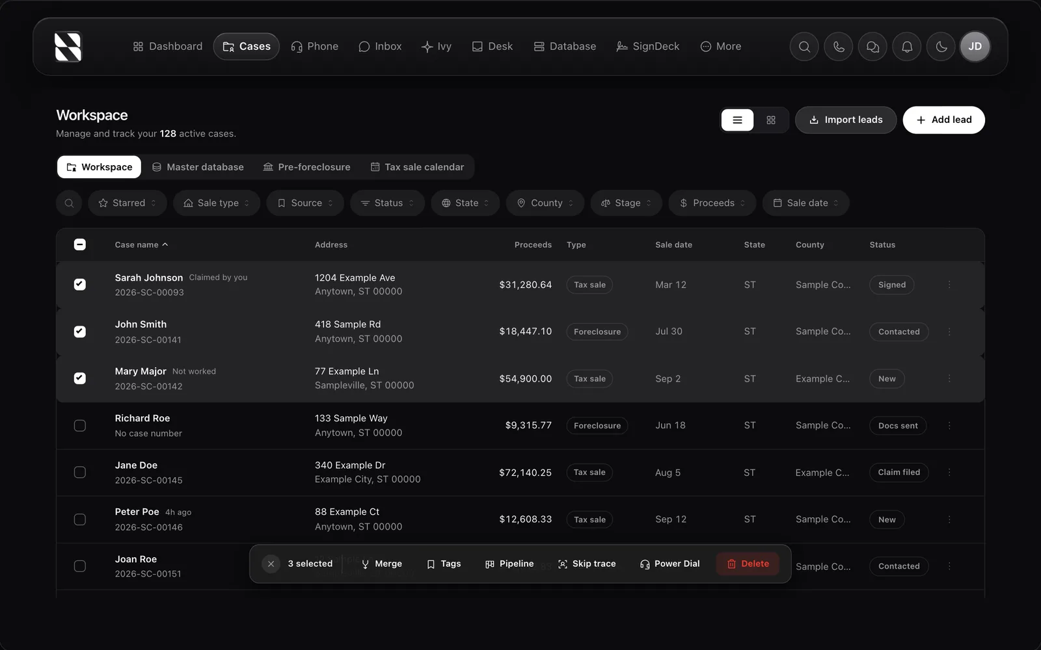Open row menu for John Smith
Viewport: 1041px width, 650px height.
click(x=949, y=331)
